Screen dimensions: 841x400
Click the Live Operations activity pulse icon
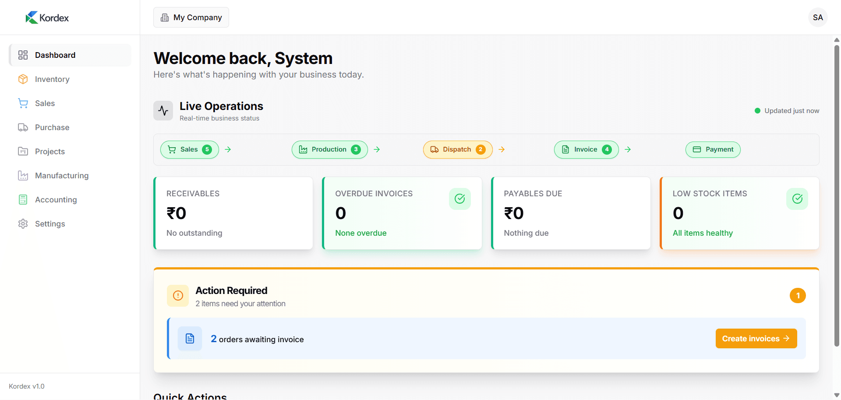(163, 110)
